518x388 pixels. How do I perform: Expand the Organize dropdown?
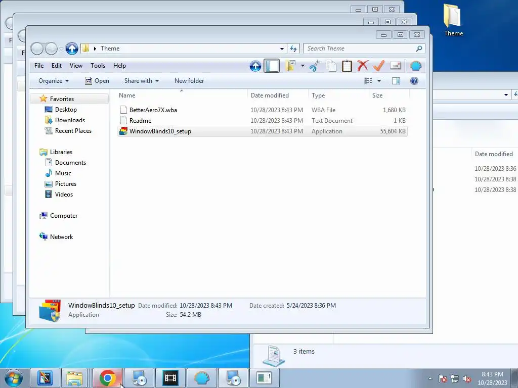pos(54,81)
